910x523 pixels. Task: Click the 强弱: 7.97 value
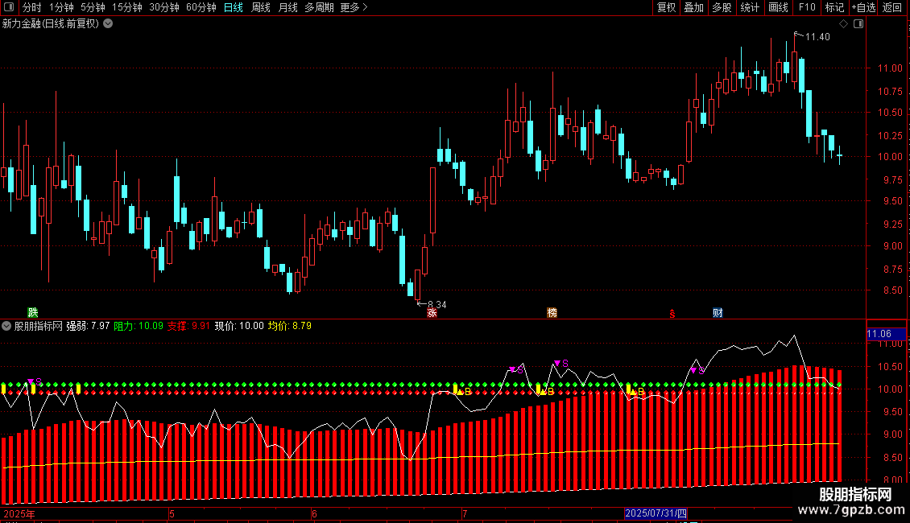point(88,326)
